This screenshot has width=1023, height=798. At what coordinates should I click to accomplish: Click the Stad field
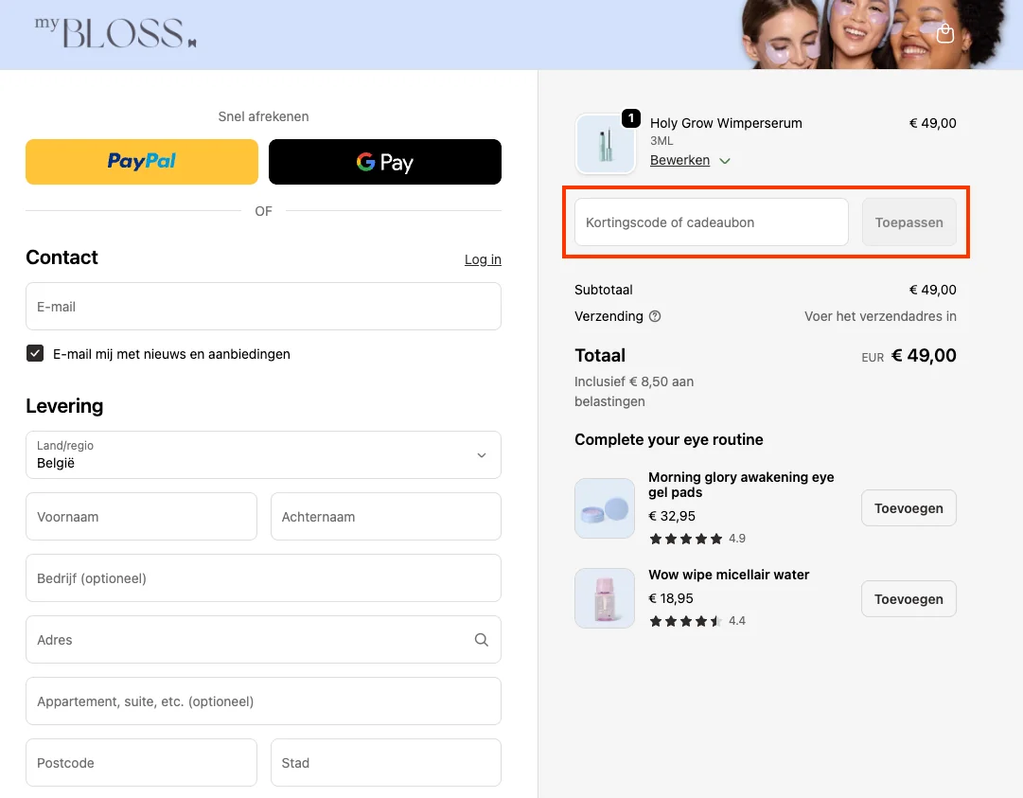click(x=386, y=763)
